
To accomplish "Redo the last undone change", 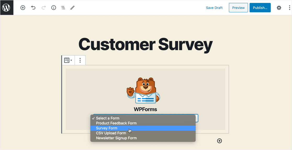I will coord(44,8).
